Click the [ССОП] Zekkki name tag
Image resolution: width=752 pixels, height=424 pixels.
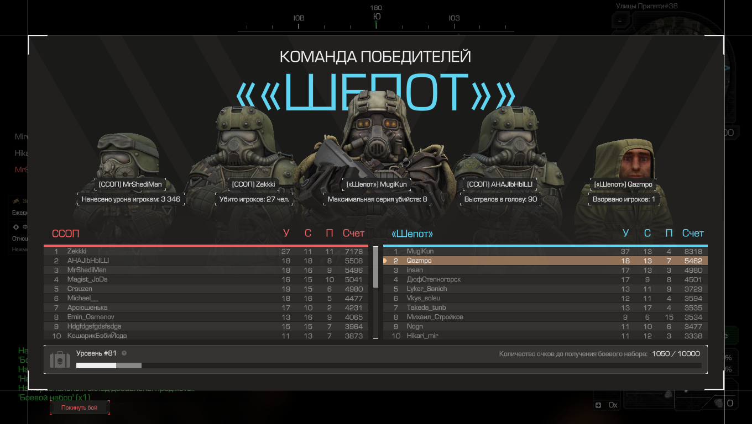[253, 184]
